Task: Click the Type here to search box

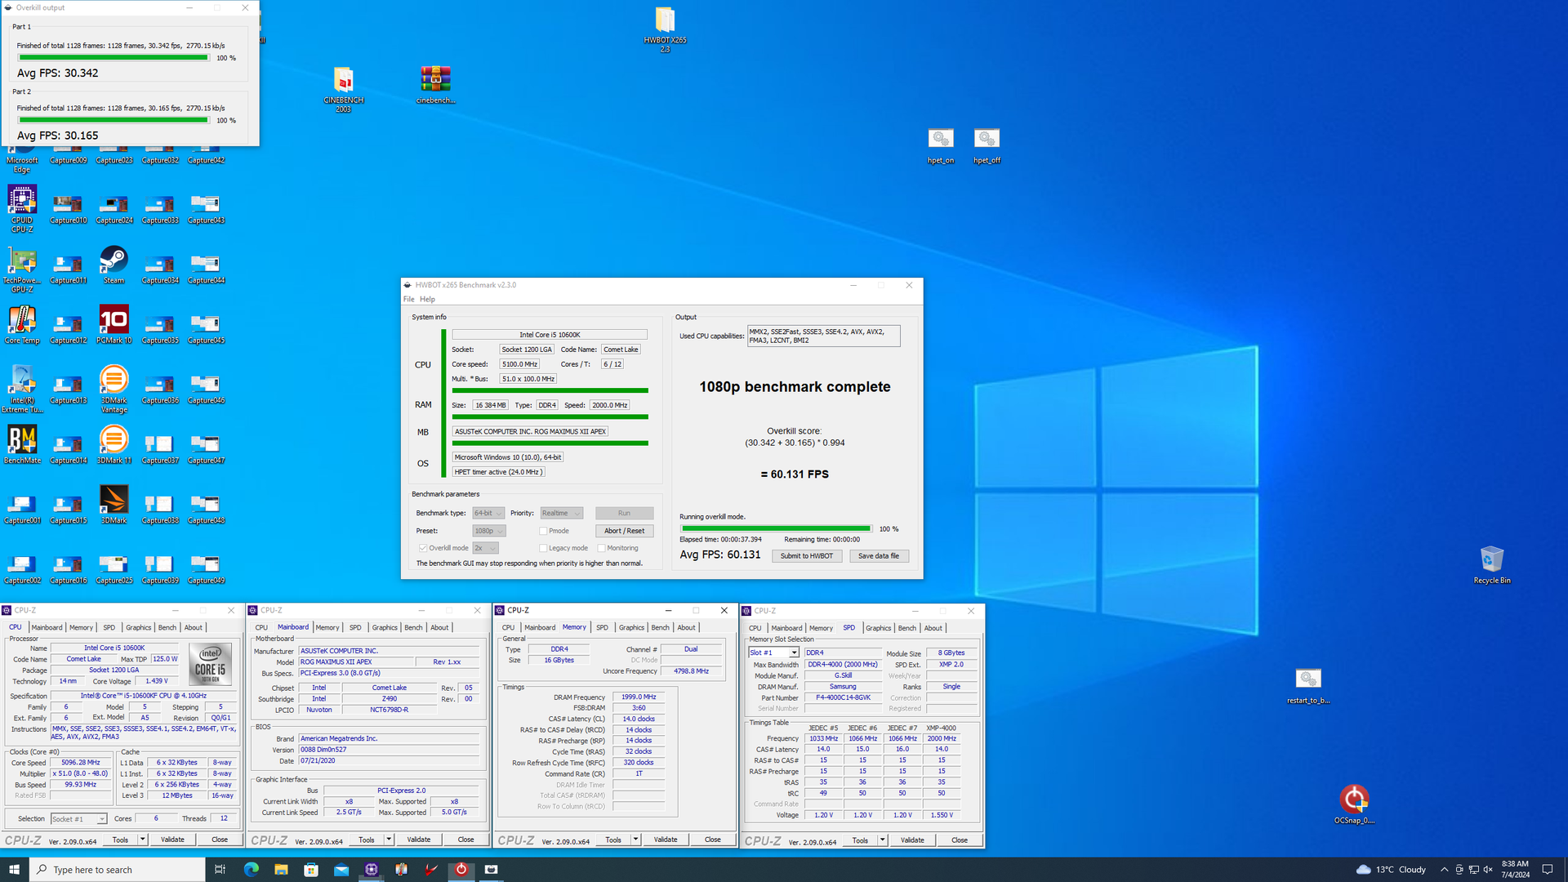Action: 118,870
